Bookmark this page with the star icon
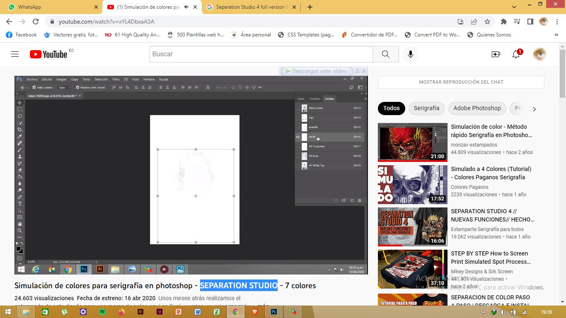Screen dimensions: 566x318 (x=487, y=22)
